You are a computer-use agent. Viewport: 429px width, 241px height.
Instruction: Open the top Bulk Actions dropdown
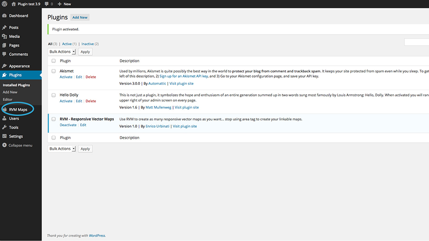[x=62, y=51]
